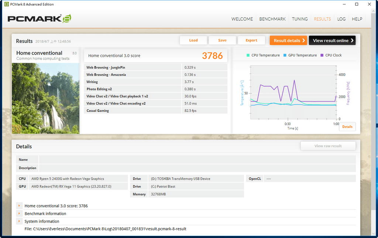Click the chart Details button

(x=347, y=127)
